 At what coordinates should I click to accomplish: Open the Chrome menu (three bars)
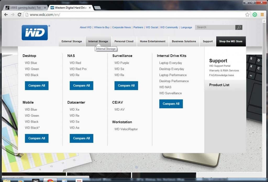262,15
